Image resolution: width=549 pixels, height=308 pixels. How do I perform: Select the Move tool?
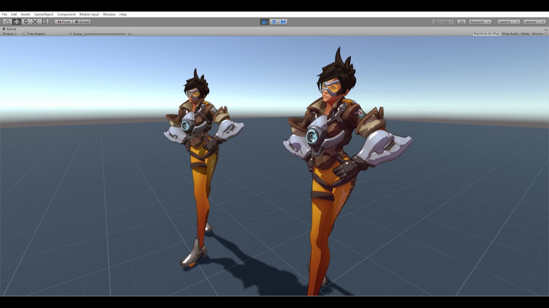(17, 22)
